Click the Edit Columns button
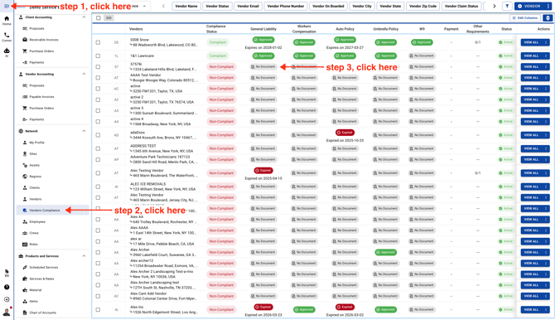 [525, 17]
